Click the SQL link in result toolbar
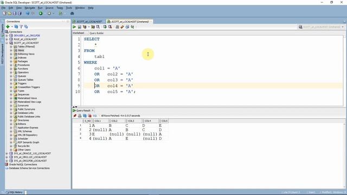This screenshot has width=347, height=195. [95, 116]
